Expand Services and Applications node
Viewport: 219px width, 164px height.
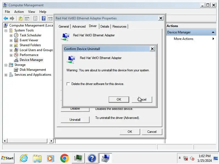[6, 75]
